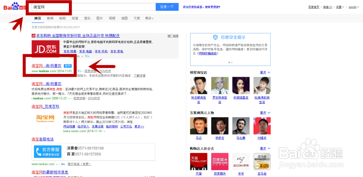
Task: Open 淘宝网_百度百科 result
Action: point(46,107)
